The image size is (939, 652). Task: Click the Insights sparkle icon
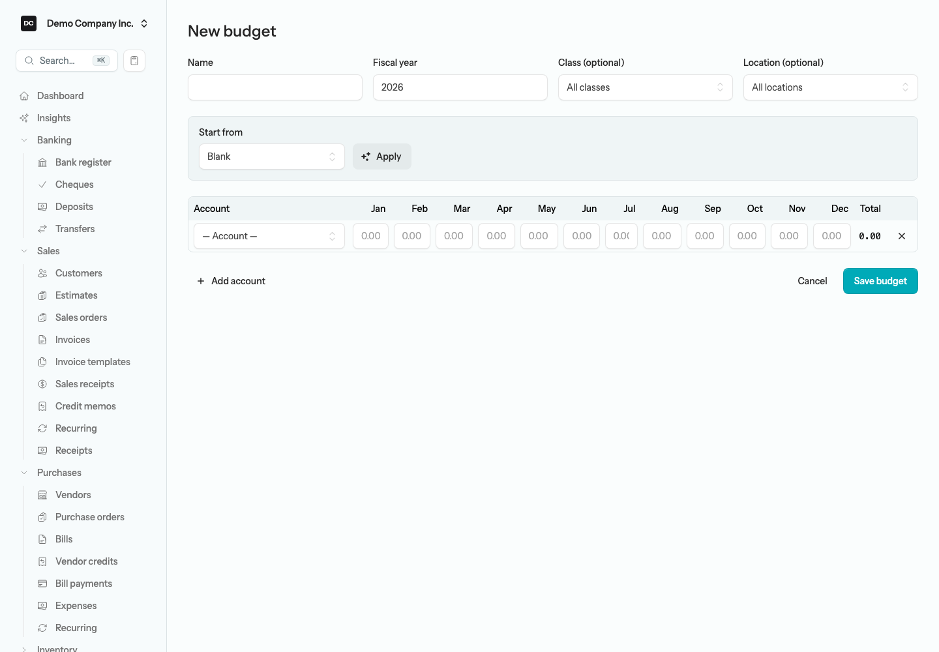[24, 118]
